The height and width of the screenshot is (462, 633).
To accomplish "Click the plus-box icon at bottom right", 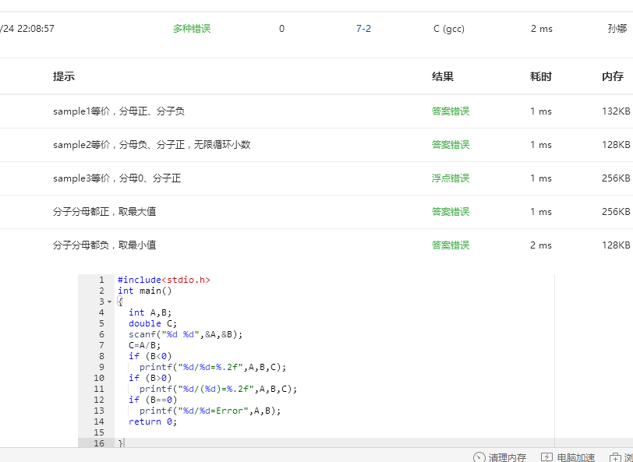I will click(616, 457).
